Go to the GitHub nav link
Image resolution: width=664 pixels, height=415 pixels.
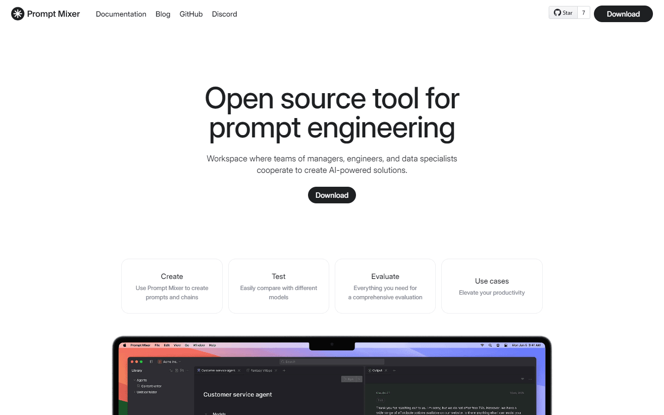[x=191, y=14]
